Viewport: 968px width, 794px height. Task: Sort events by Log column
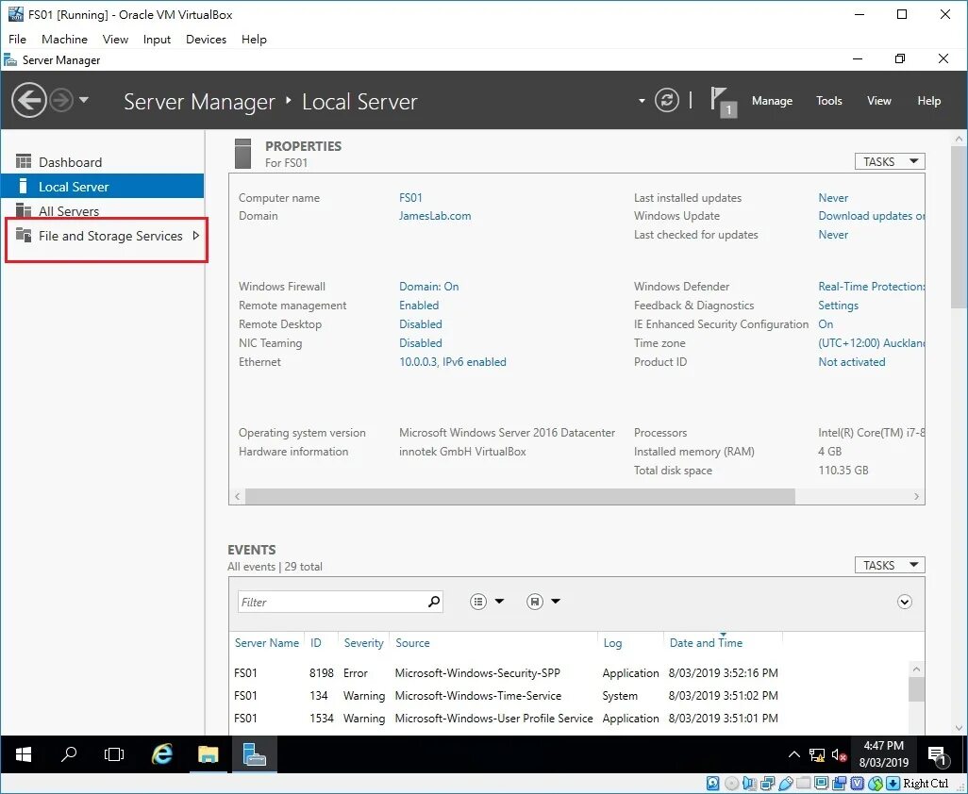[x=612, y=643]
